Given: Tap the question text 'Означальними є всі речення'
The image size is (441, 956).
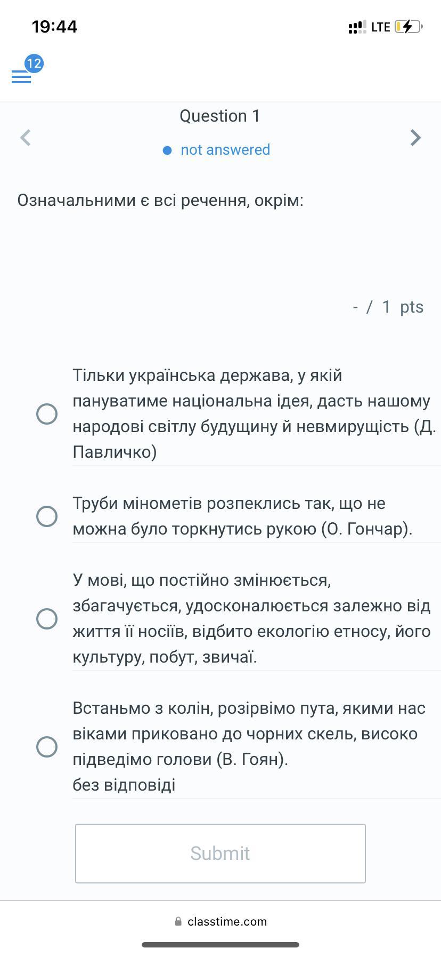Looking at the screenshot, I should click(160, 201).
